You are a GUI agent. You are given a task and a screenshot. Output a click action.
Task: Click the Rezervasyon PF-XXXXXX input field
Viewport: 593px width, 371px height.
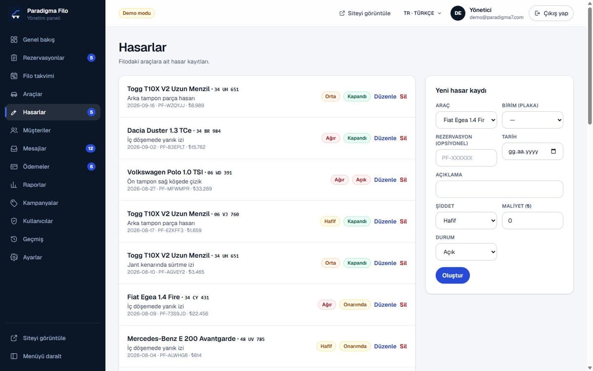point(466,158)
